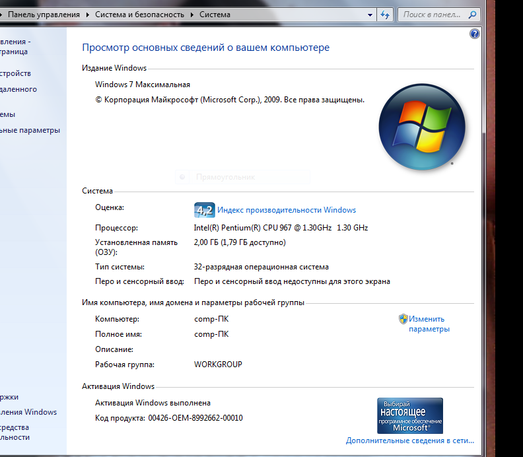Open Дополнительные сведения в сети link
523x457 pixels.
coord(410,440)
